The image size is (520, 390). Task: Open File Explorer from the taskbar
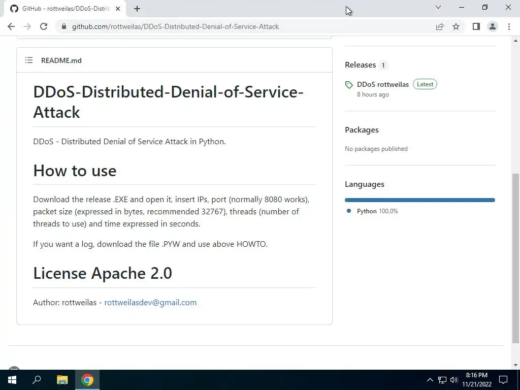pyautogui.click(x=62, y=380)
